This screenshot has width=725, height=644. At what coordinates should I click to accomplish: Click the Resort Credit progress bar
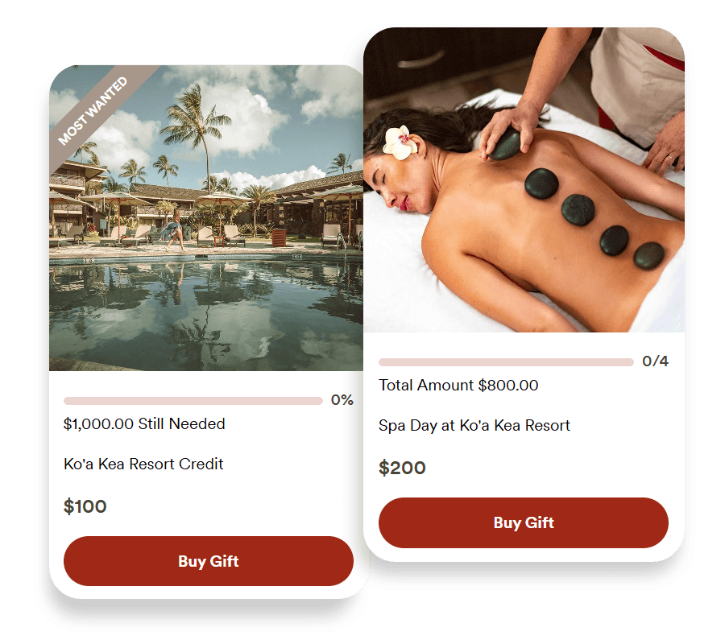point(193,401)
